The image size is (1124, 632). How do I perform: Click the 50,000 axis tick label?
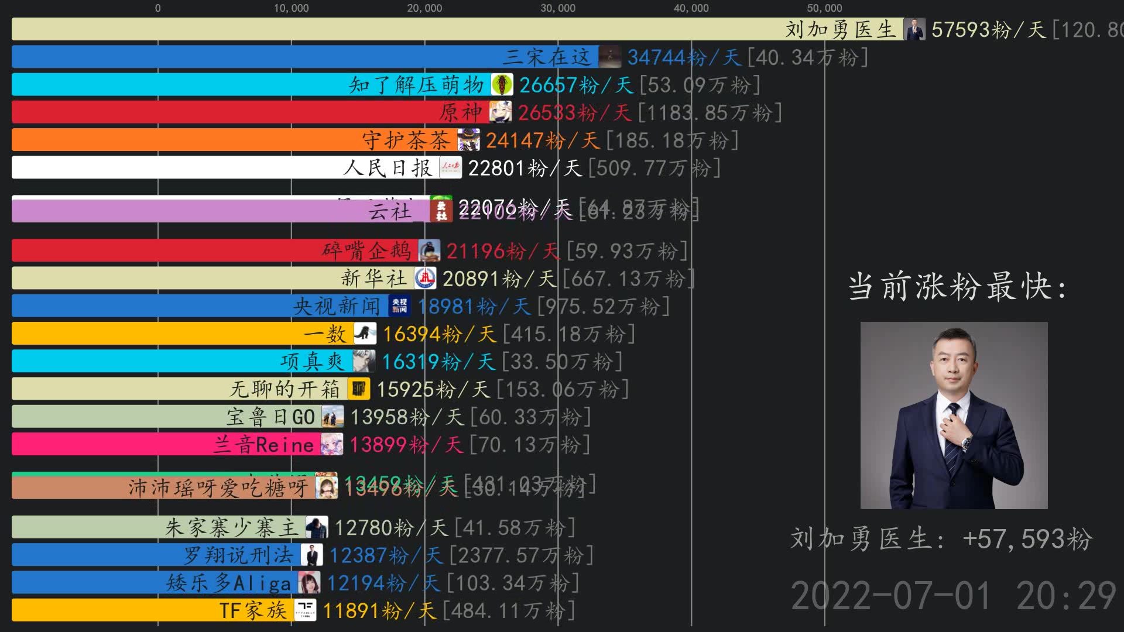click(824, 8)
